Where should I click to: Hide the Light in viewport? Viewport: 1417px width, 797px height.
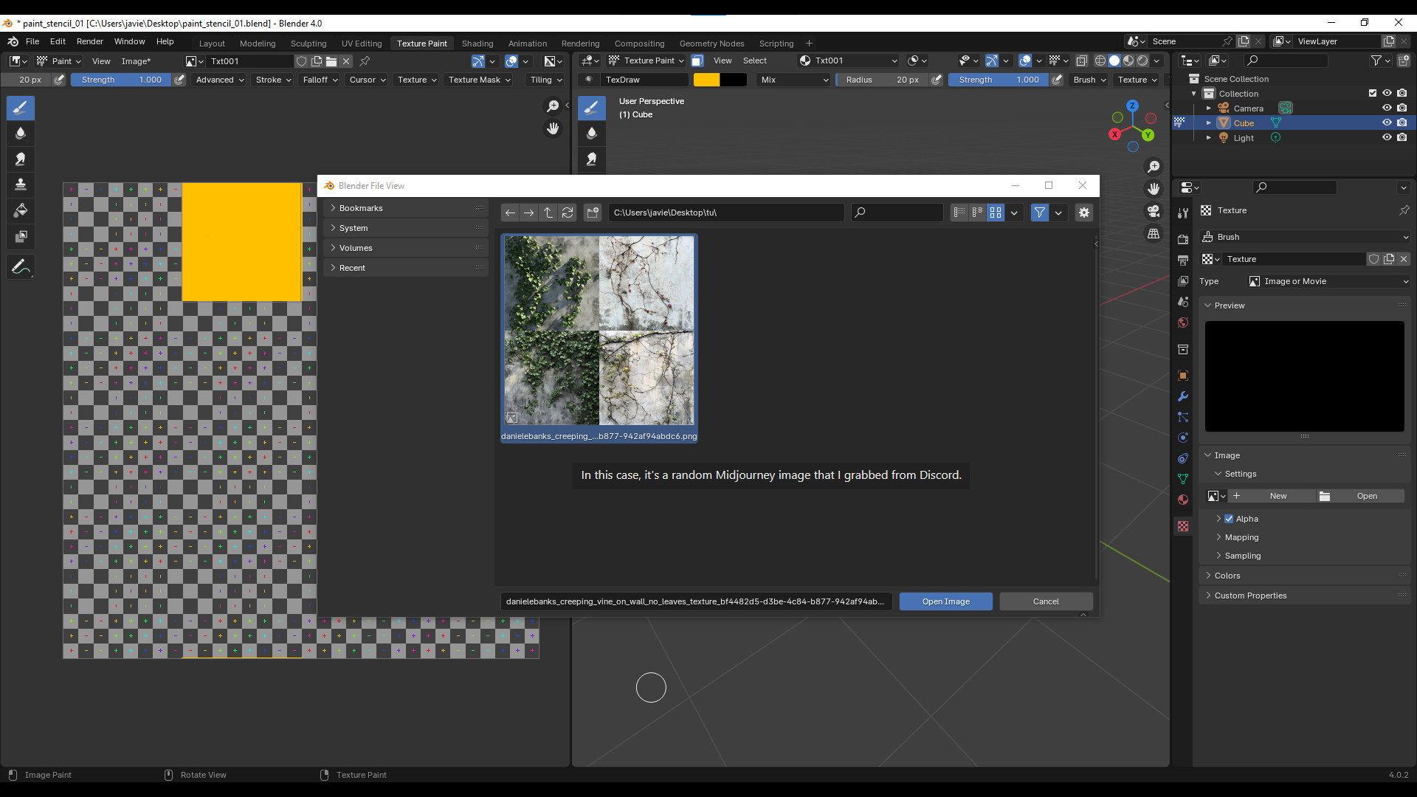pyautogui.click(x=1387, y=137)
